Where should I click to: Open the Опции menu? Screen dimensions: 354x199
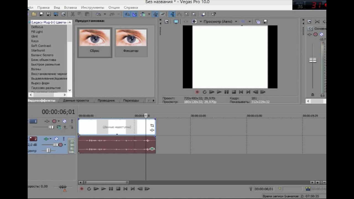tap(114, 7)
